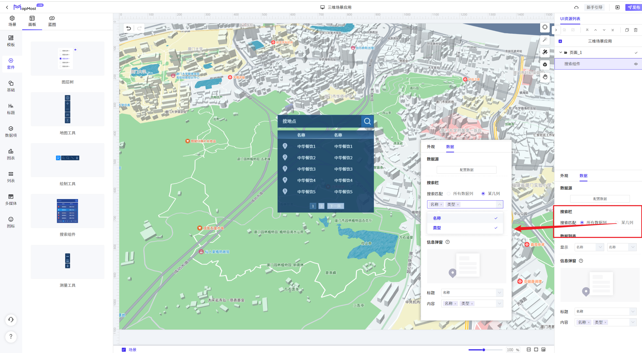Click the 100% zoom input field
Viewport: 642px width, 353px height.
tap(513, 350)
